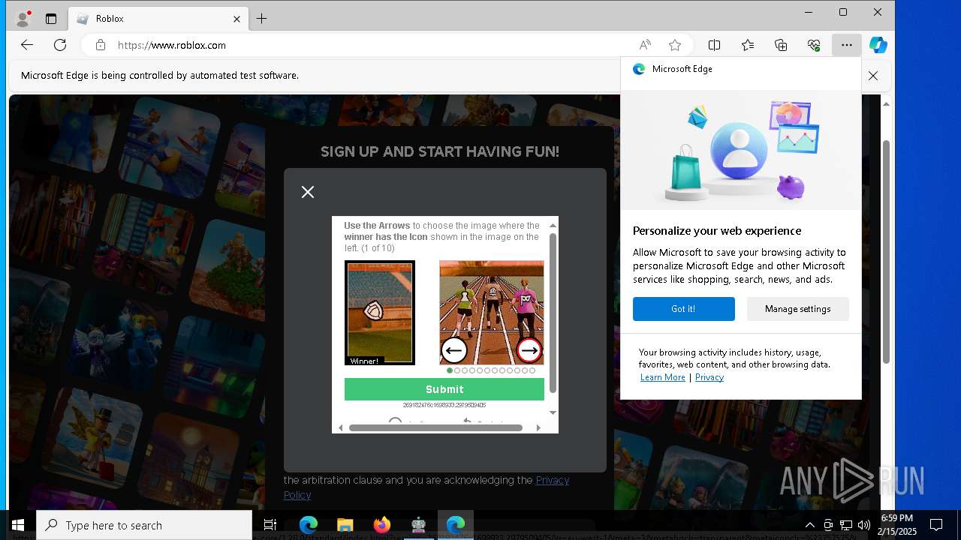Screen dimensions: 961x540
Task: Add this page to favorites star
Action: click(675, 45)
